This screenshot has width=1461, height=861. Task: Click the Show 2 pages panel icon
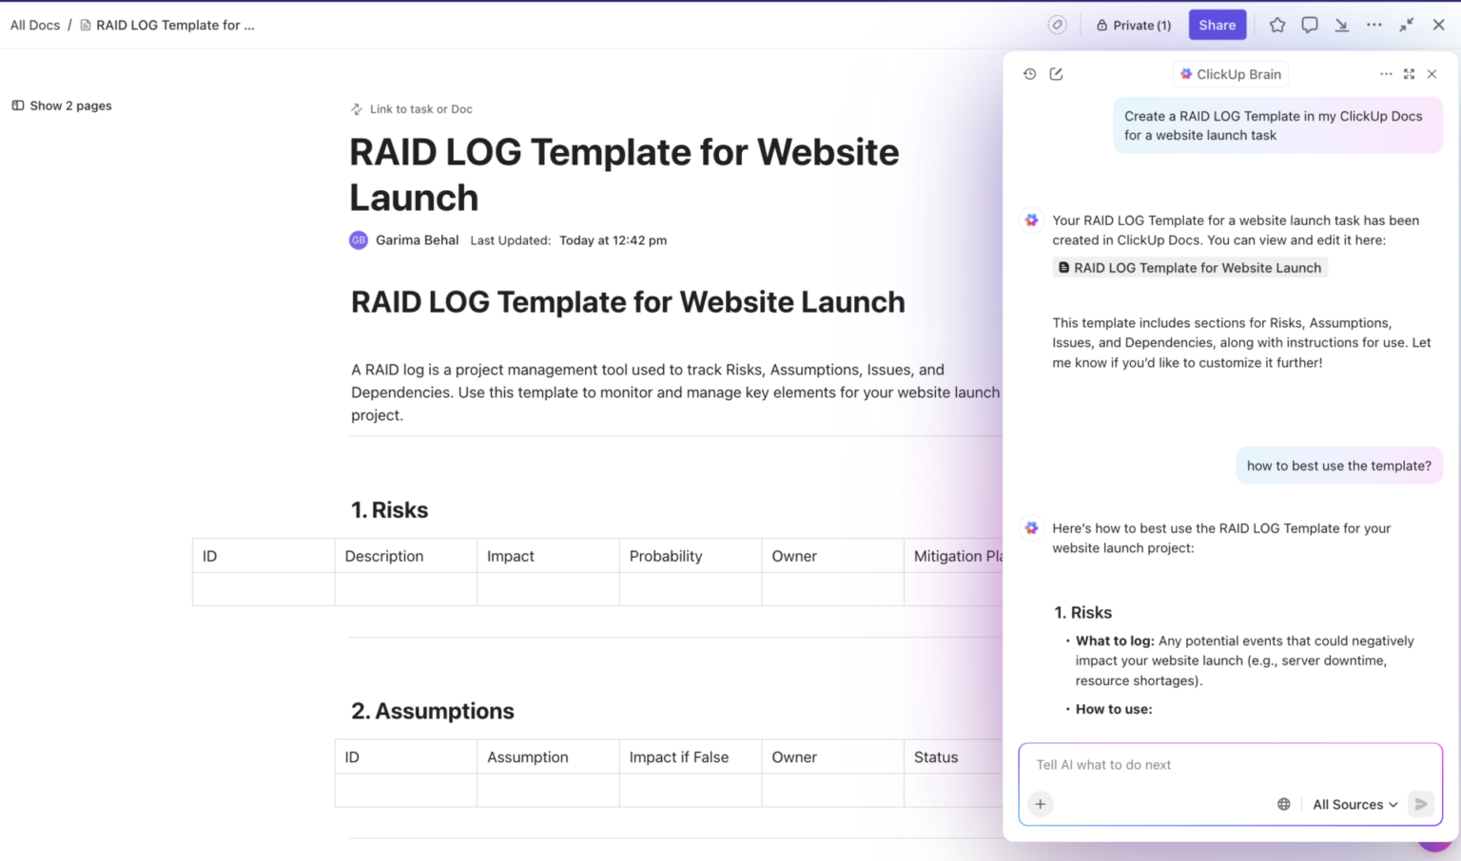(x=17, y=105)
